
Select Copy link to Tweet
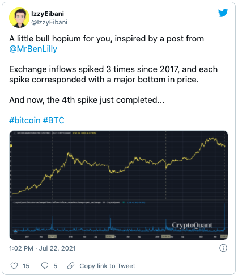tap(107, 266)
